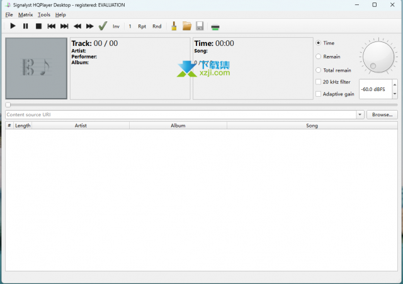Screen dimensions: 403x284
Task: Click the green device icon in the toolbar
Action: click(x=215, y=26)
